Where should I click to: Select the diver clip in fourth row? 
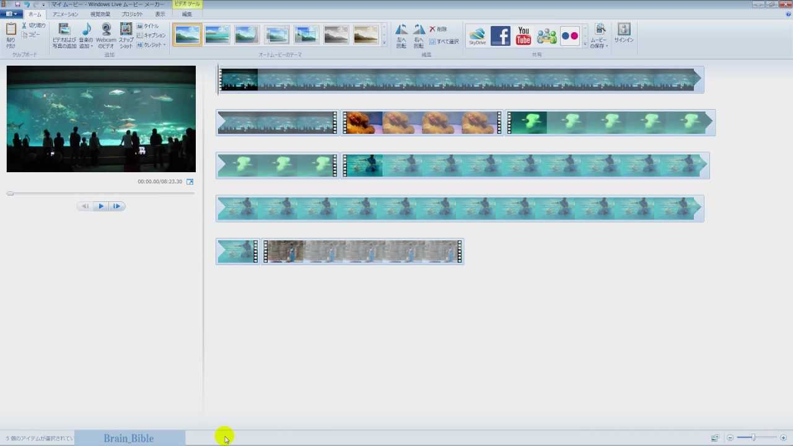pos(460,209)
